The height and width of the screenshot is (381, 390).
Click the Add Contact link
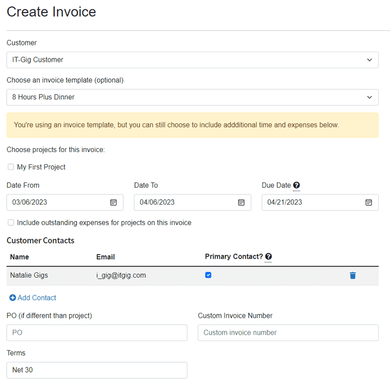37,298
